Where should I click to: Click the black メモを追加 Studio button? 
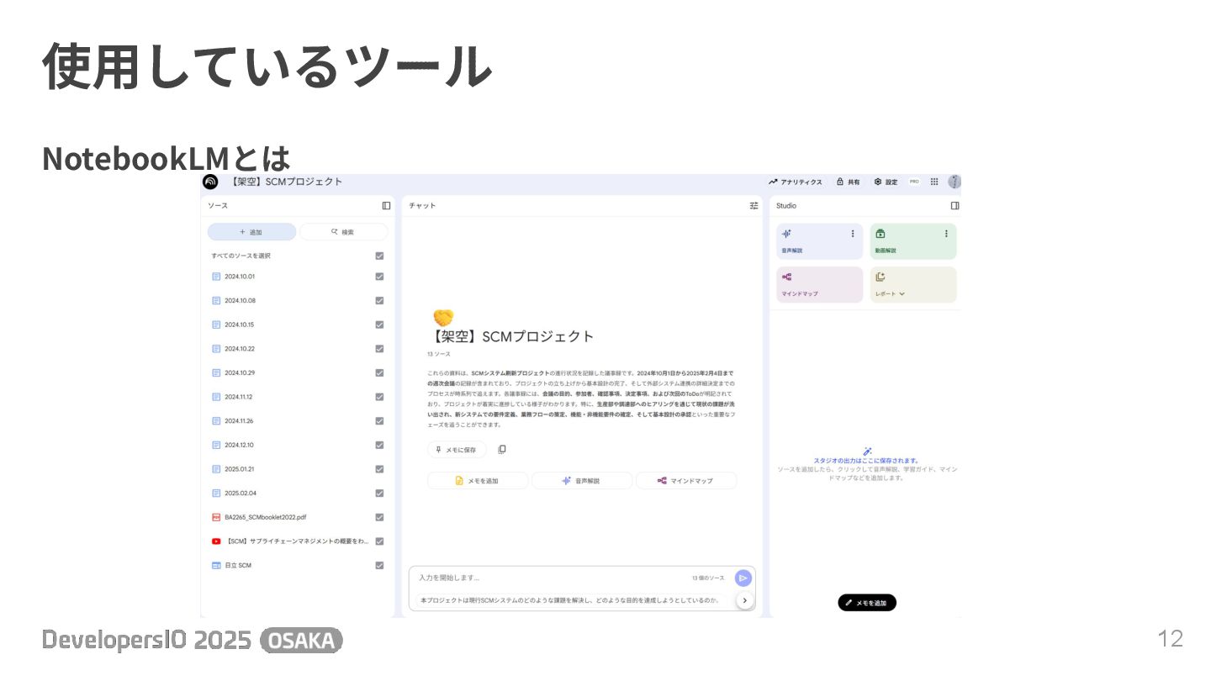click(867, 603)
